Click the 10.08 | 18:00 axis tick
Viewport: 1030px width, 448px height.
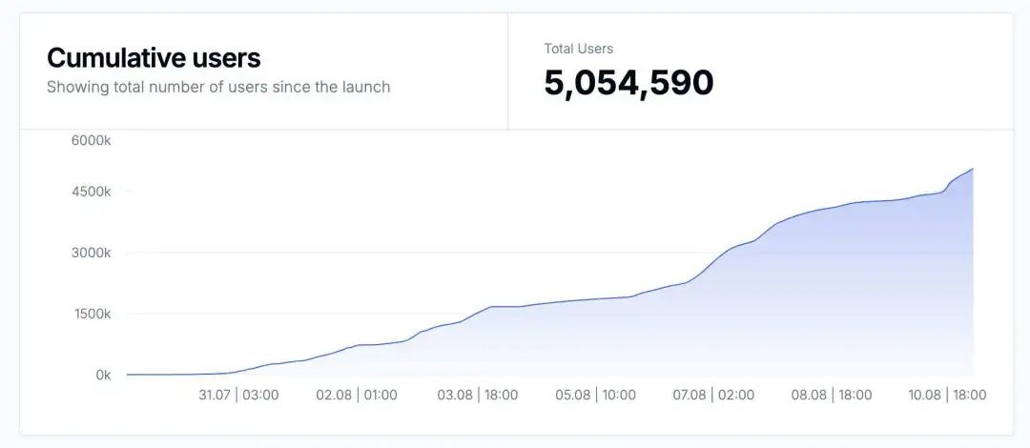947,395
